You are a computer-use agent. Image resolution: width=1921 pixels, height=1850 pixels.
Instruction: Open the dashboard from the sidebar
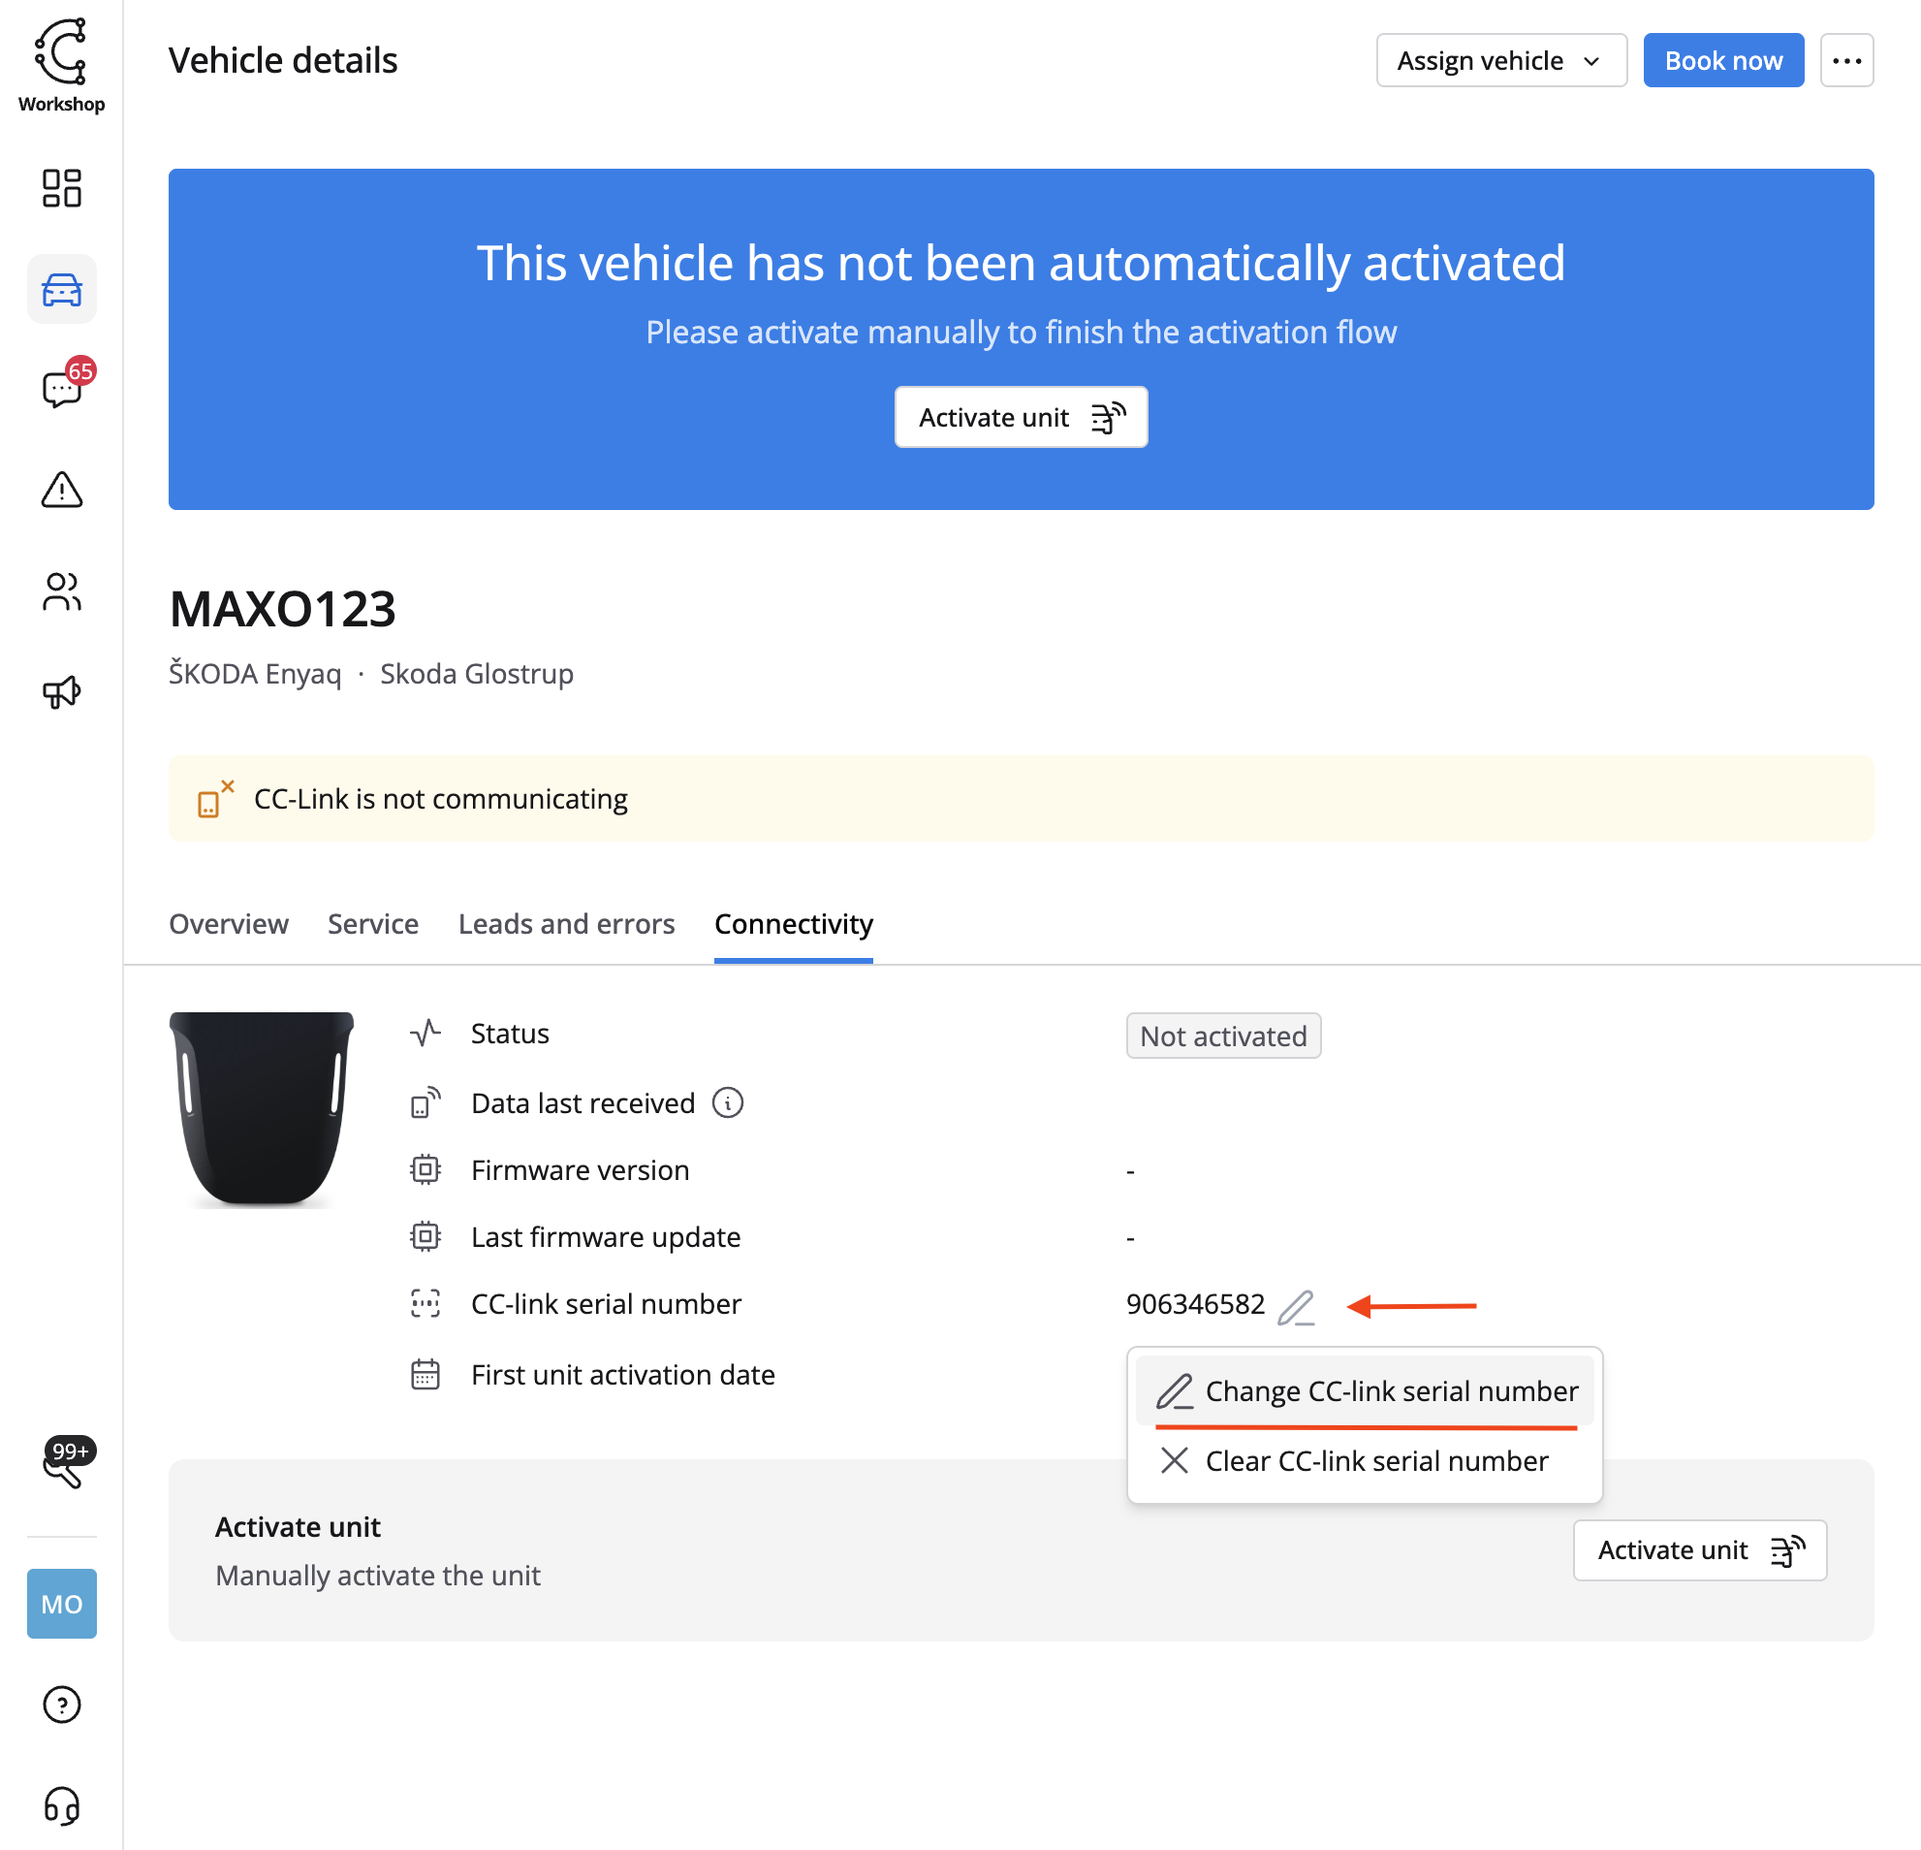pos(61,188)
